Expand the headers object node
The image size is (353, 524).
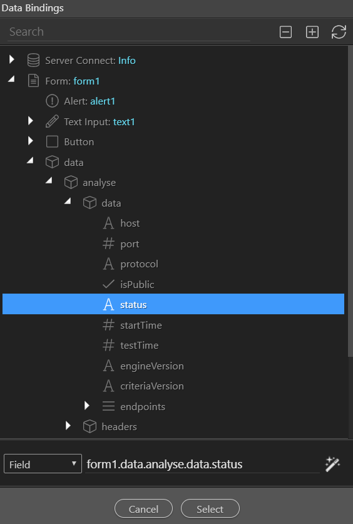coord(68,426)
